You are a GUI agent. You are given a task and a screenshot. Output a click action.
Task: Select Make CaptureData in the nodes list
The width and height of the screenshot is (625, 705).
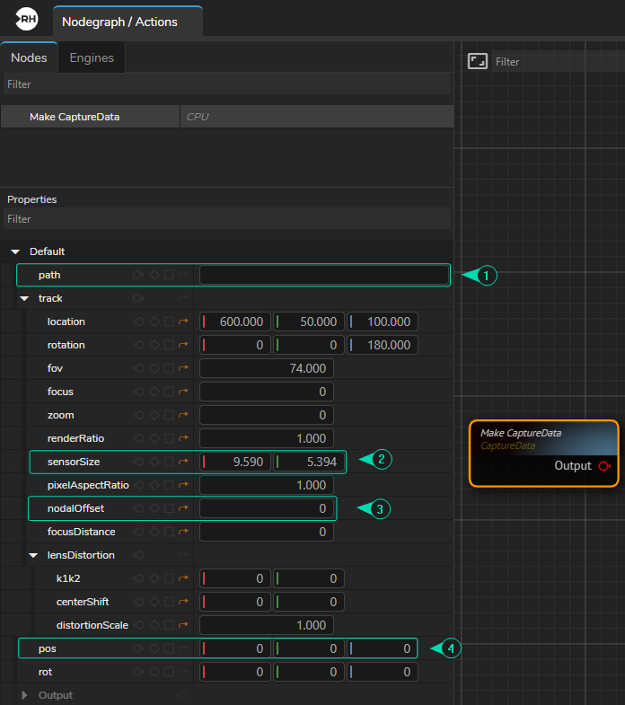point(75,117)
